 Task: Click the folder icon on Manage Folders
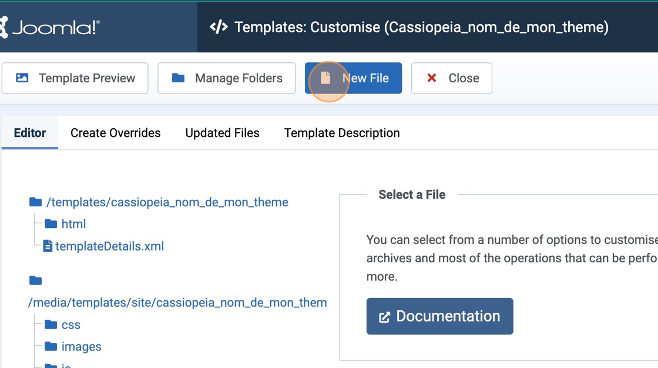pos(178,78)
